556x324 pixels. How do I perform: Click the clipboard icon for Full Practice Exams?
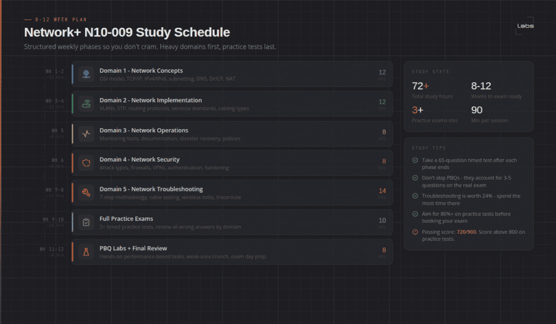(x=86, y=223)
